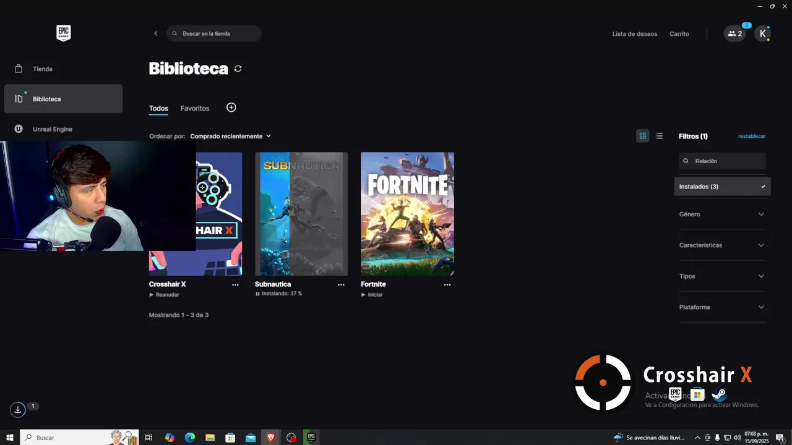Image resolution: width=792 pixels, height=445 pixels.
Task: Expand the Características filter
Action: tap(722, 245)
